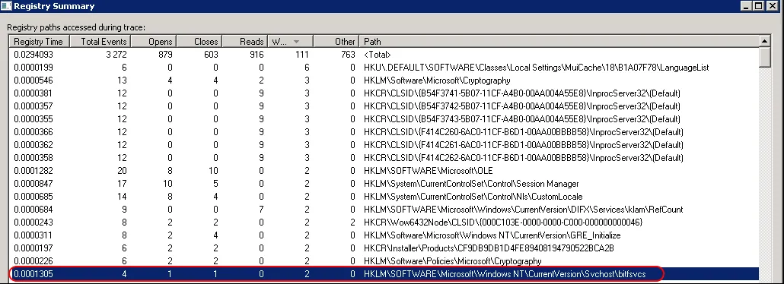Screen dimensions: 784x284
Task: Sort by the Total Events column header
Action: click(100, 42)
